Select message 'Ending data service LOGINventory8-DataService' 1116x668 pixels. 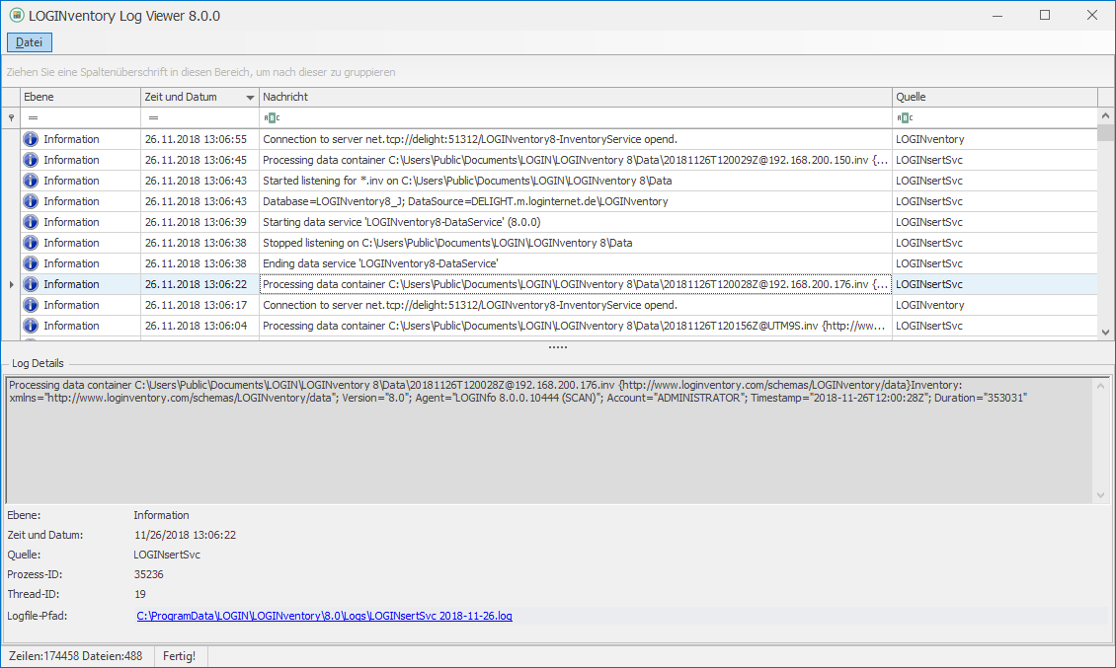(575, 263)
